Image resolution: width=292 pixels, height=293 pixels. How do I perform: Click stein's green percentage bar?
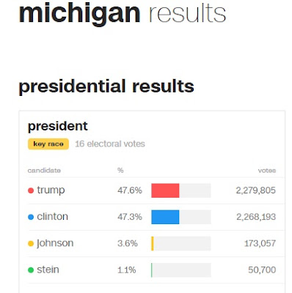152,270
